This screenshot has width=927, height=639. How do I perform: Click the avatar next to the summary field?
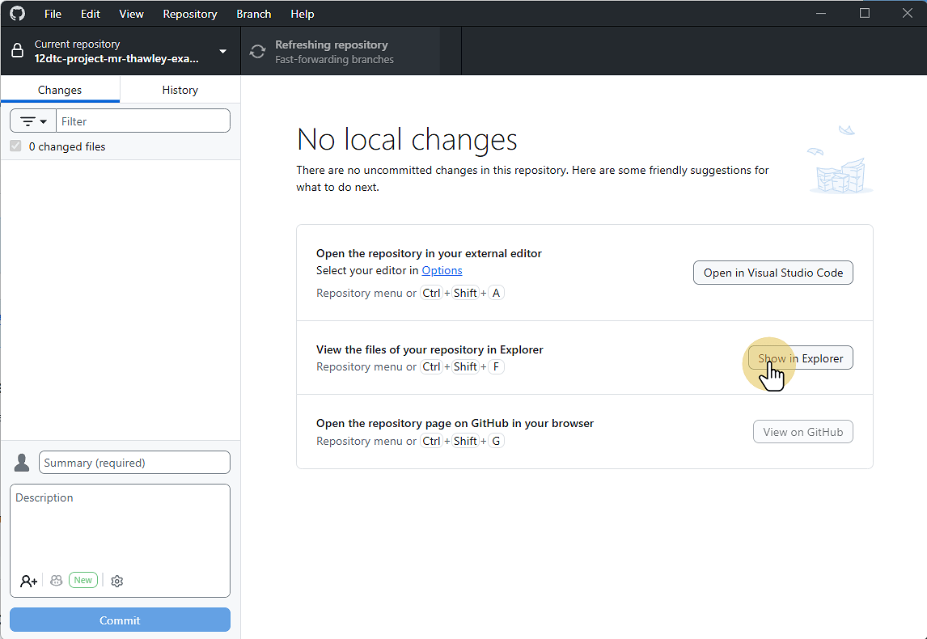[21, 462]
